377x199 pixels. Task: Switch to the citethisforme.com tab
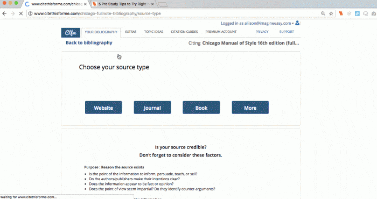[56, 4]
